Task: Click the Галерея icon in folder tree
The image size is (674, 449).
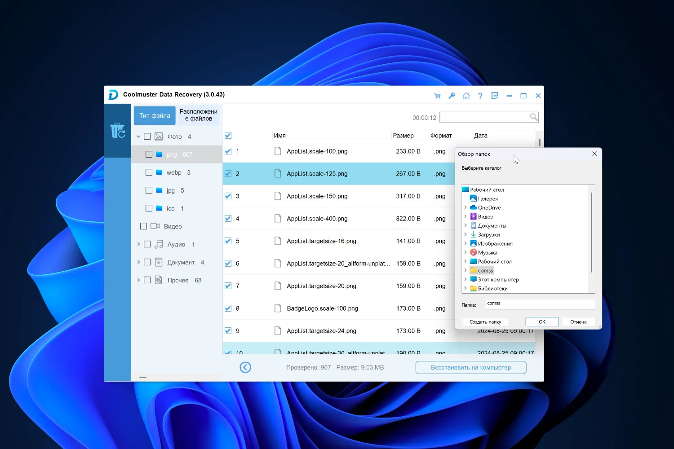Action: tap(473, 198)
